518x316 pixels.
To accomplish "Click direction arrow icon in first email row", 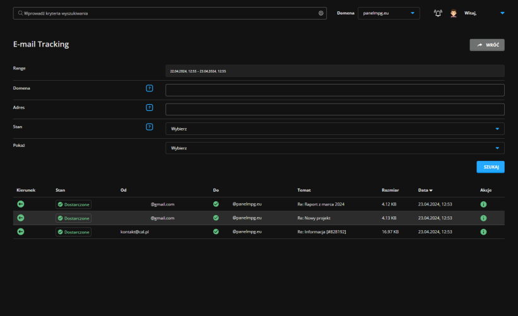I will click(20, 204).
